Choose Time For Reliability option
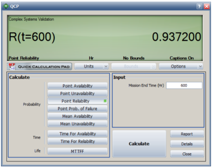This screenshot has width=212, height=167. tap(78, 141)
